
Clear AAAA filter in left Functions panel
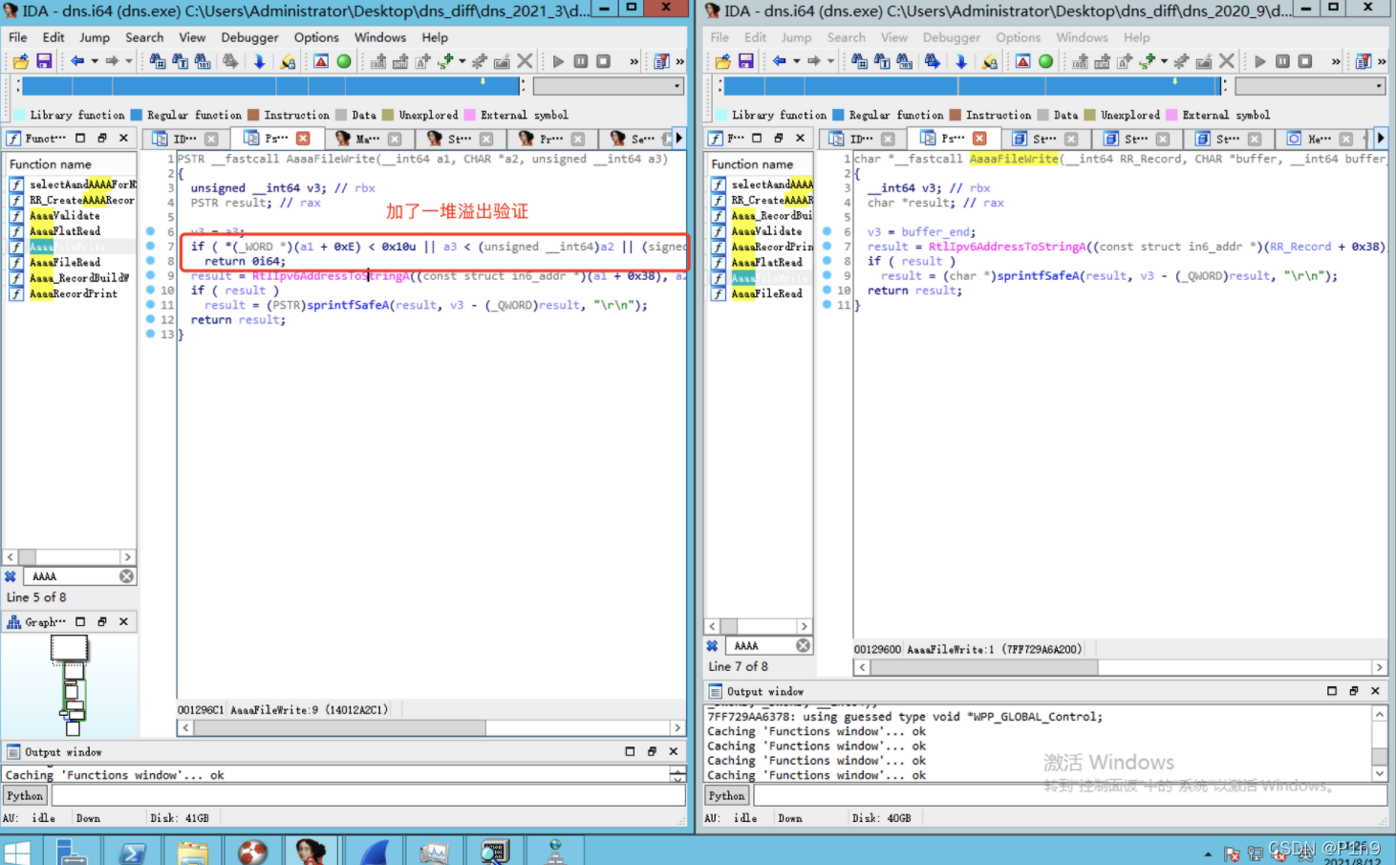[x=126, y=576]
